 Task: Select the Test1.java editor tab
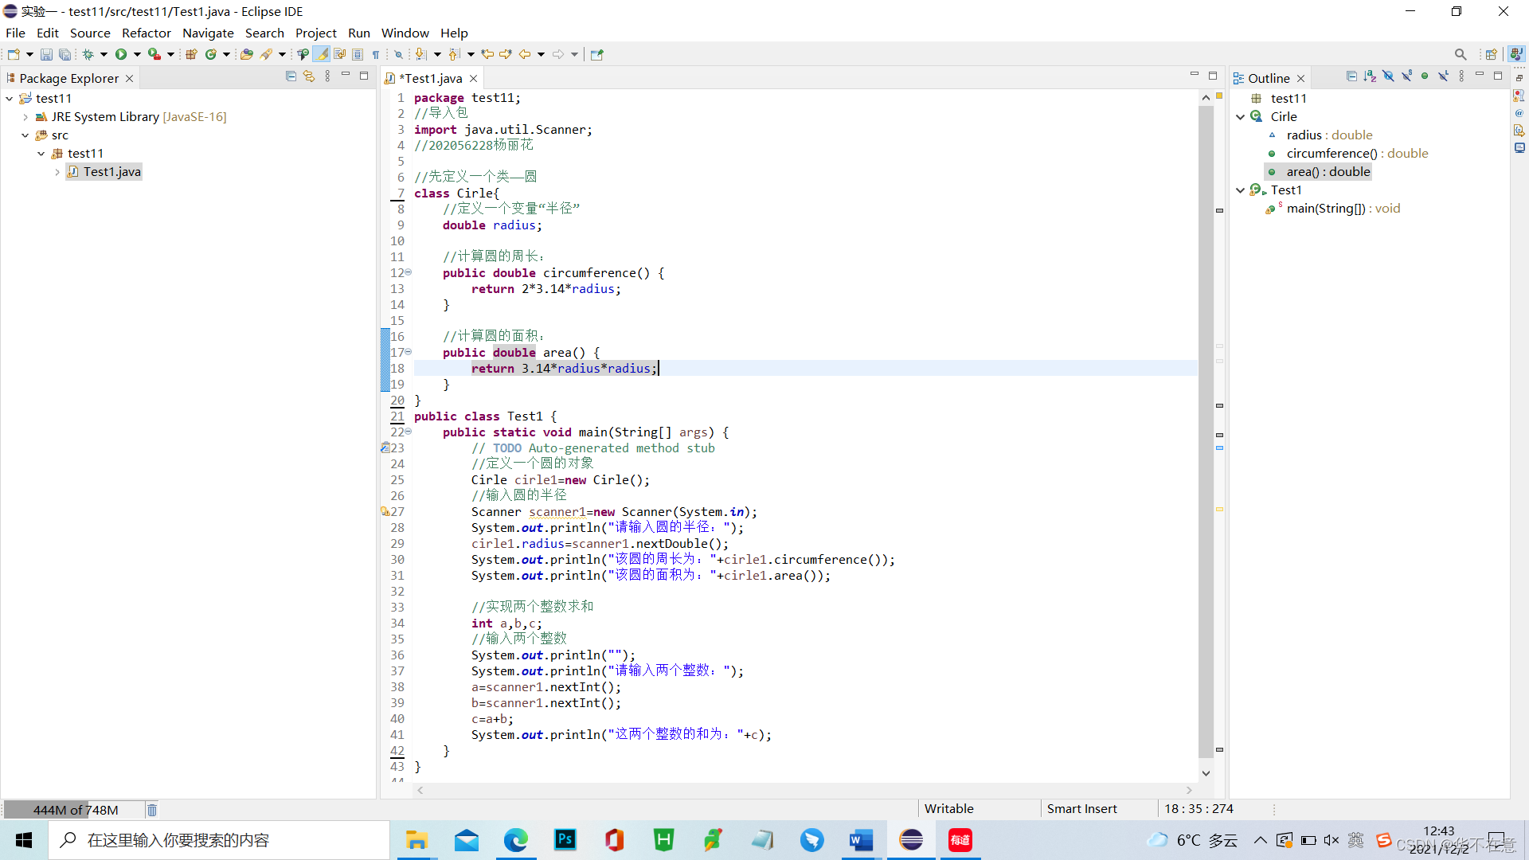click(x=431, y=78)
